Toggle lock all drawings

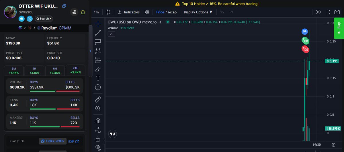pos(98,139)
